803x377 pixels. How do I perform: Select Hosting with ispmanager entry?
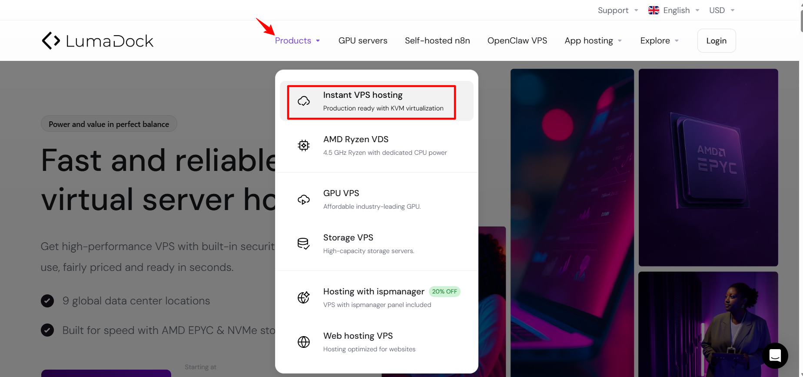click(376, 297)
